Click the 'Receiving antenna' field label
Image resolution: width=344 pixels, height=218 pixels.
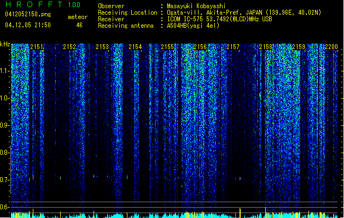(x=126, y=26)
